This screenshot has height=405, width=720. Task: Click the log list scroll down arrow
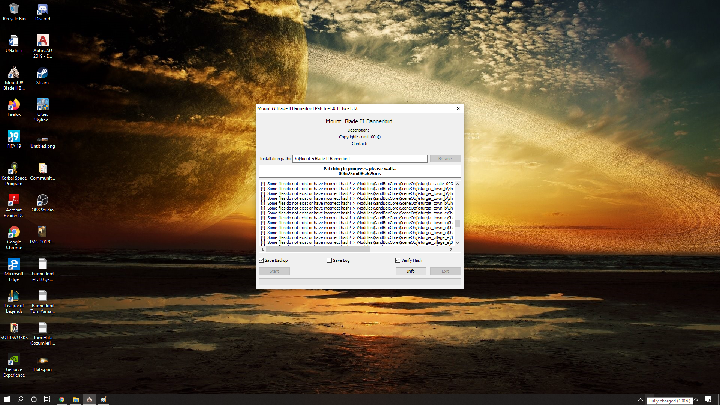point(457,243)
